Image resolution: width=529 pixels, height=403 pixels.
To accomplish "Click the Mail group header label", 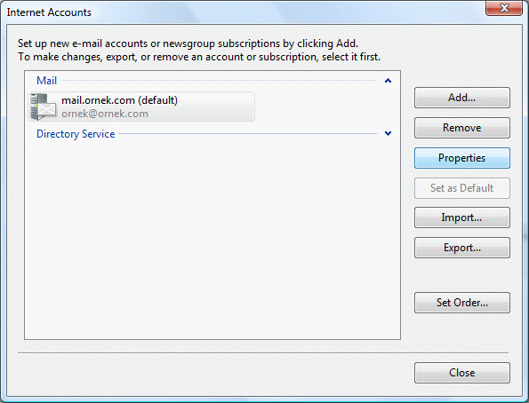I will coord(46,81).
